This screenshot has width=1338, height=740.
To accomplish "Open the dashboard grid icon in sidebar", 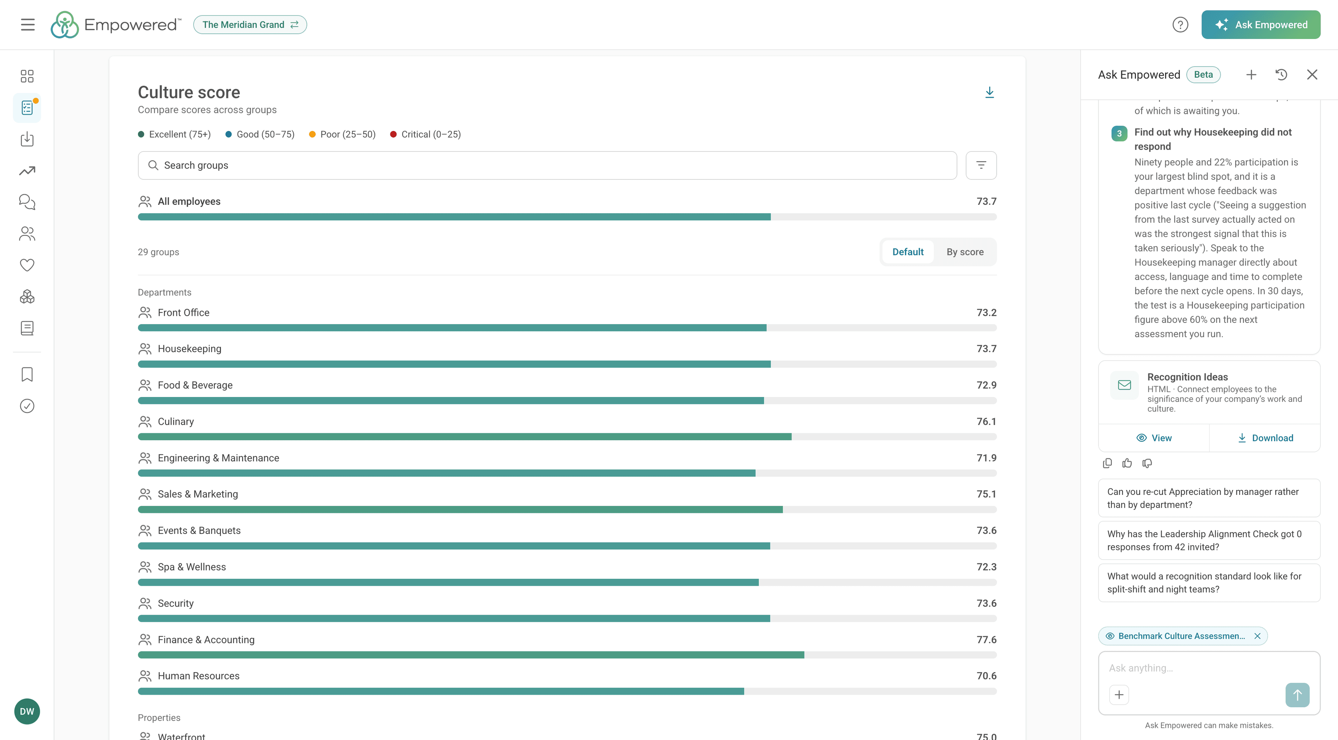I will 27,76.
